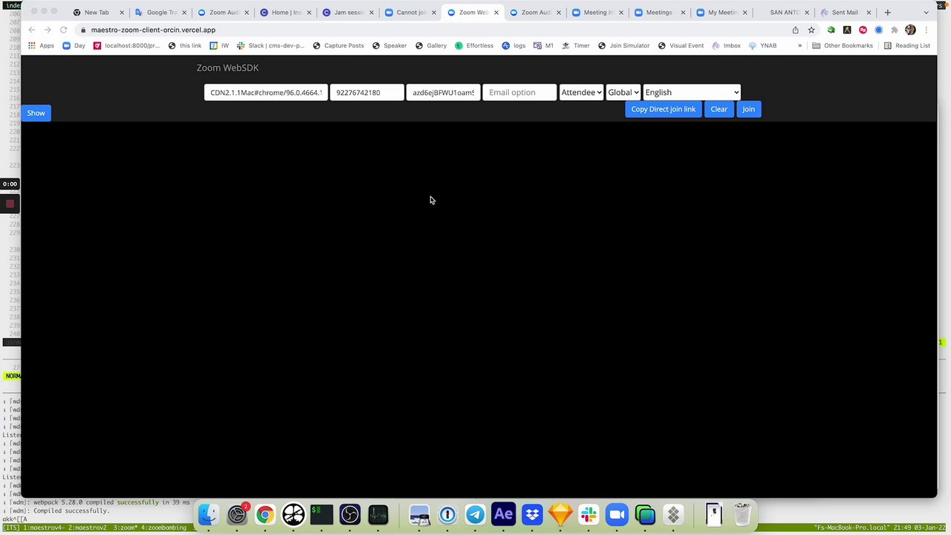Open the Join Simulator bookmark

(x=623, y=45)
